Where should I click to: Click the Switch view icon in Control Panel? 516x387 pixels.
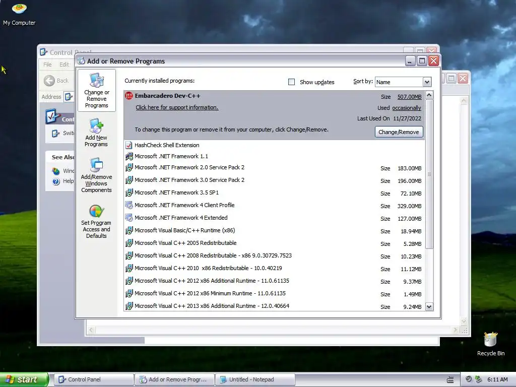pyautogui.click(x=55, y=133)
